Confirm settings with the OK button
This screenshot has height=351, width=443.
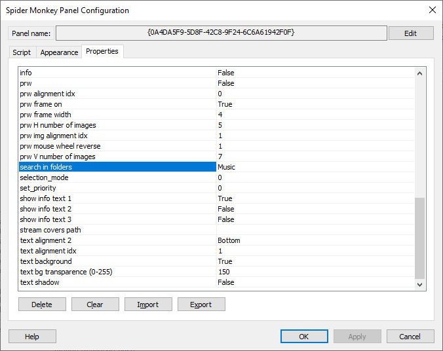click(x=304, y=337)
